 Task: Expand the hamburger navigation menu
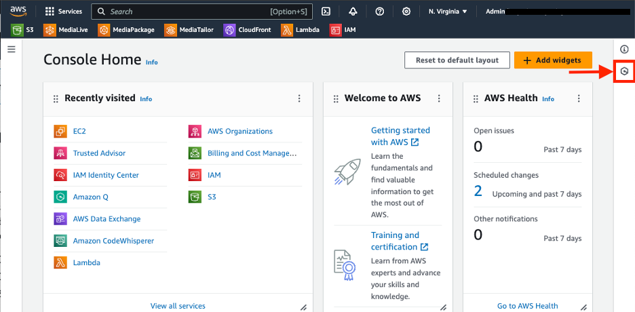pos(12,50)
